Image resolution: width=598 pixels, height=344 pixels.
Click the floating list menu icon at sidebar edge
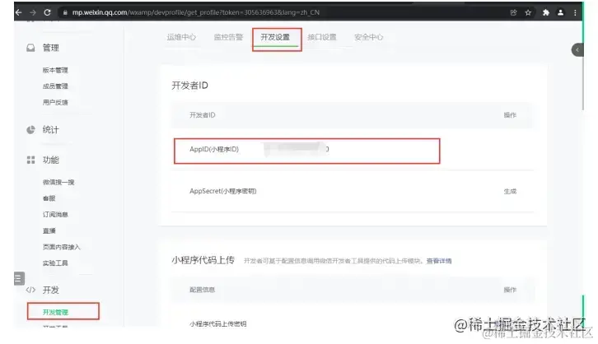click(x=19, y=278)
